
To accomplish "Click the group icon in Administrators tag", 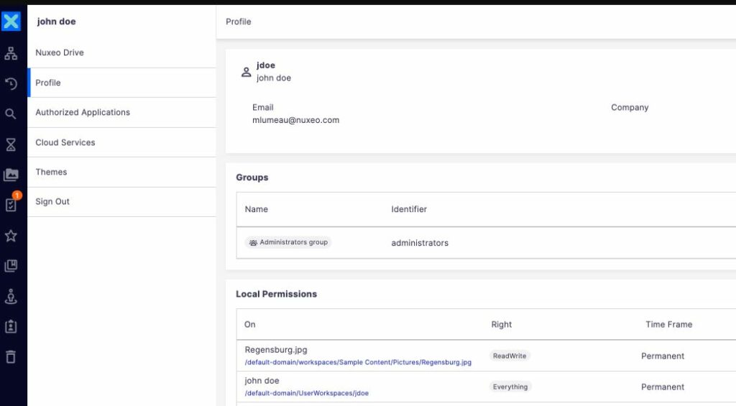I will (x=253, y=243).
